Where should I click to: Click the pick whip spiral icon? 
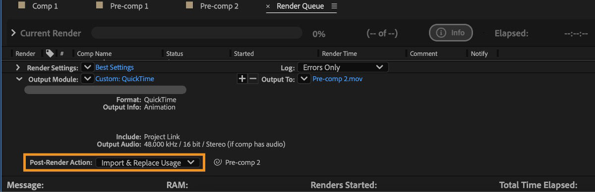(217, 162)
